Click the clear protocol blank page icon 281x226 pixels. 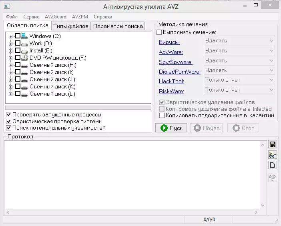coord(273,165)
